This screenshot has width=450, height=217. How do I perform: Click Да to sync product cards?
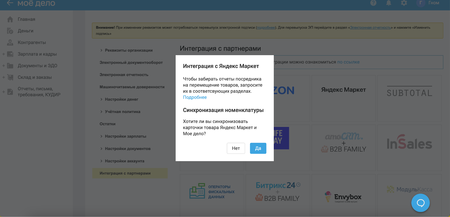258,148
